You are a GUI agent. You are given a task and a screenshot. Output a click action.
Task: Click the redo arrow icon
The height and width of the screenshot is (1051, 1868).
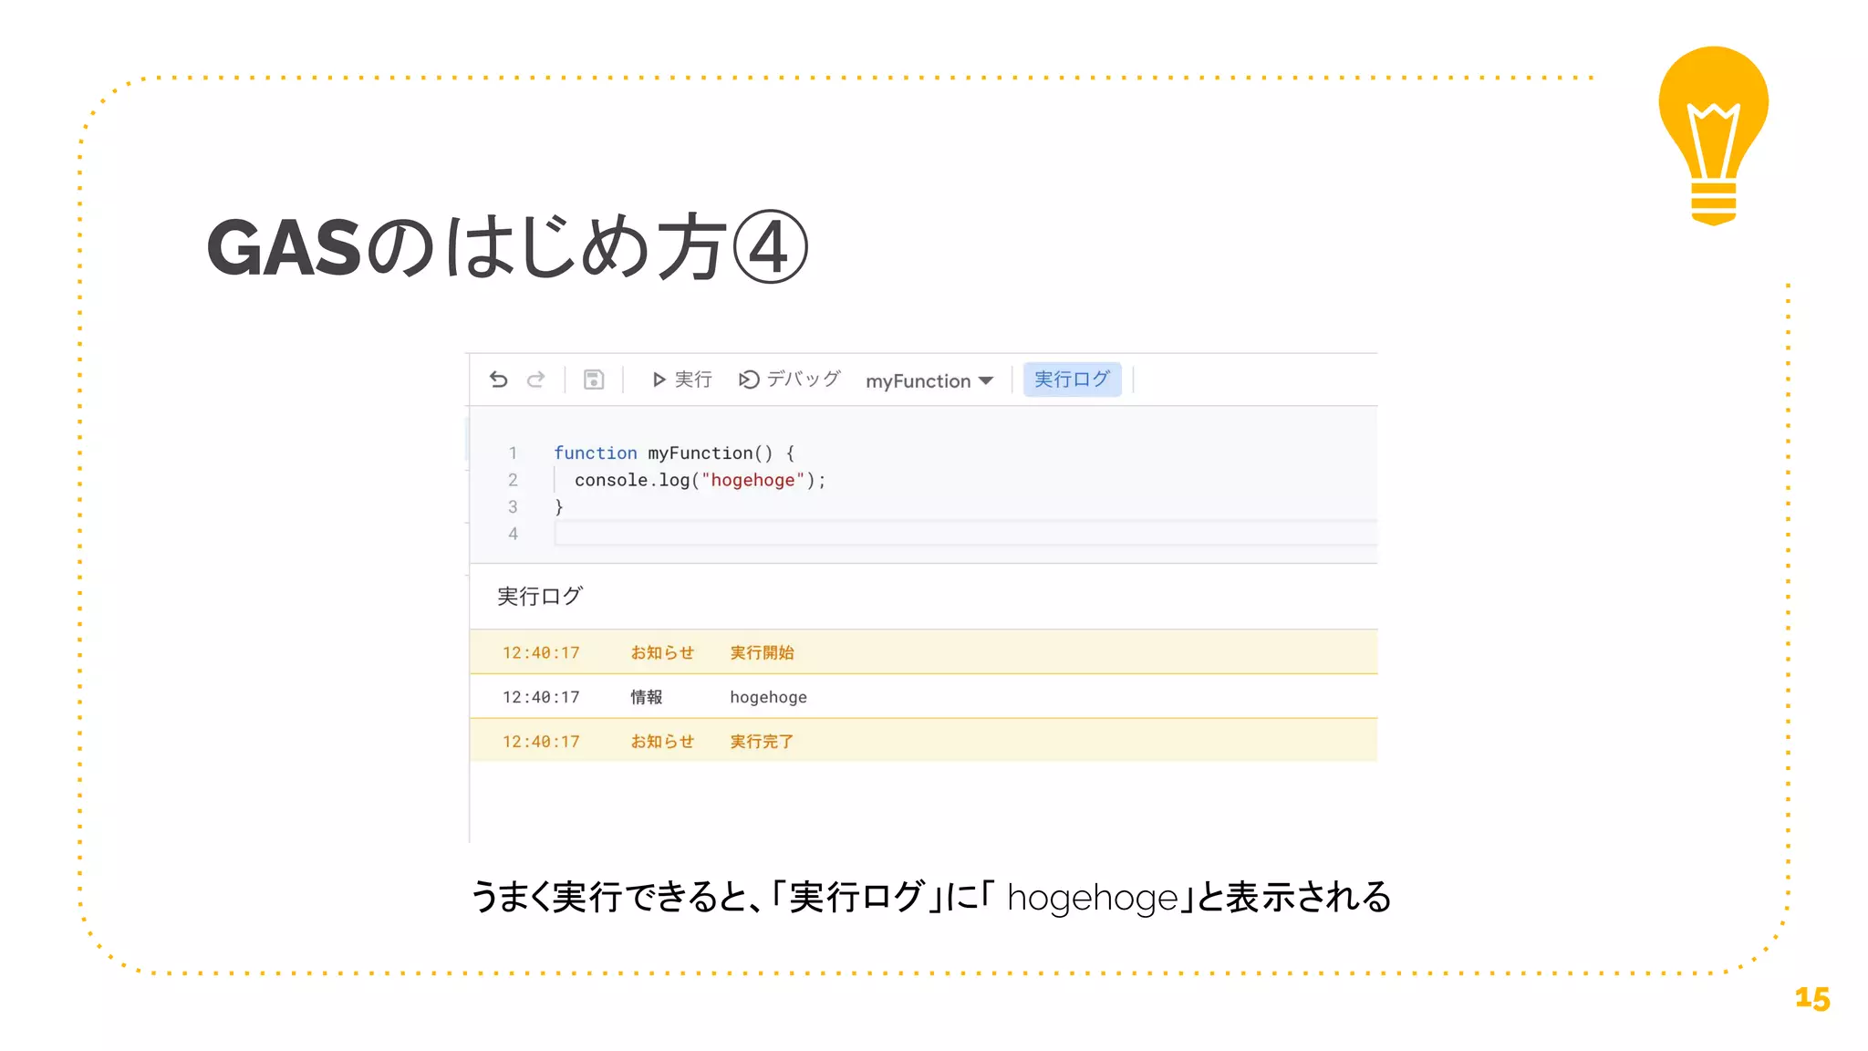click(x=535, y=380)
